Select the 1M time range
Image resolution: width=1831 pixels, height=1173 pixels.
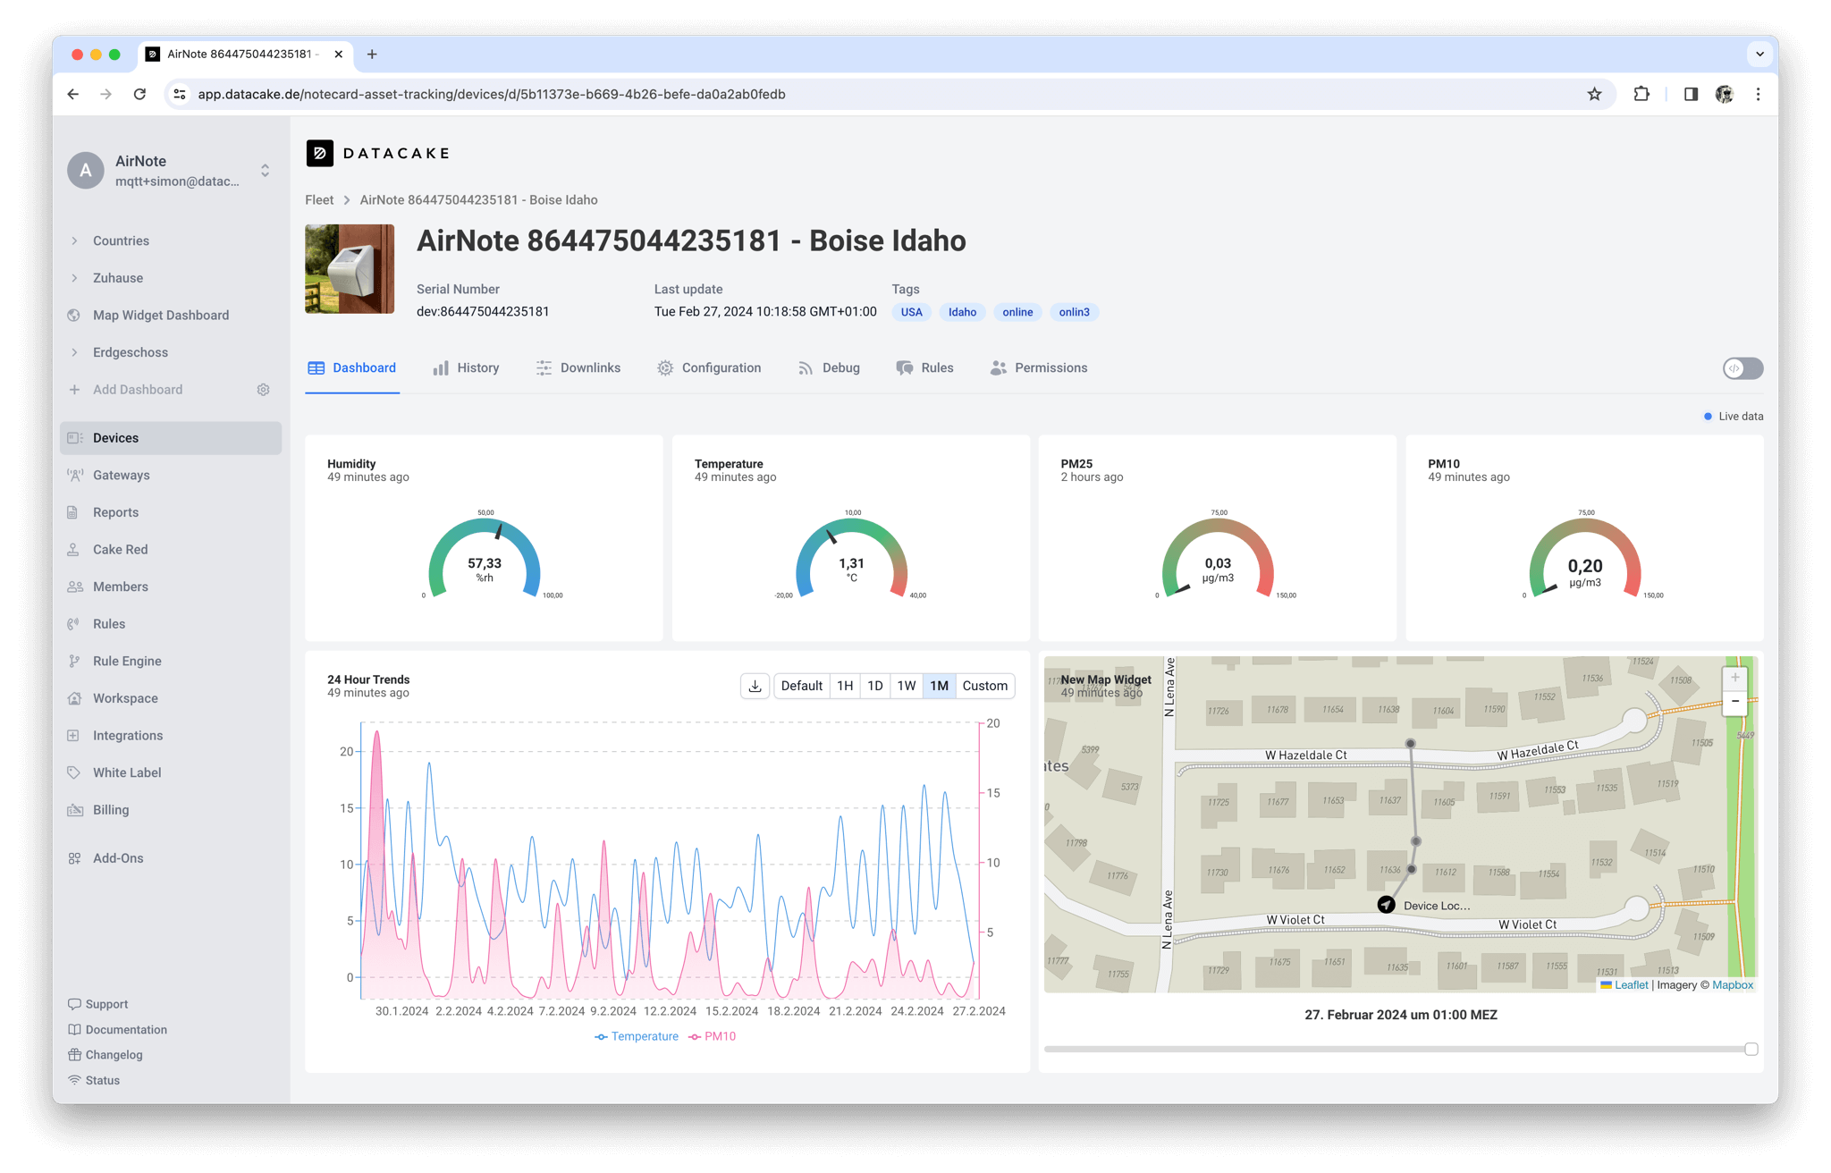pyautogui.click(x=939, y=686)
